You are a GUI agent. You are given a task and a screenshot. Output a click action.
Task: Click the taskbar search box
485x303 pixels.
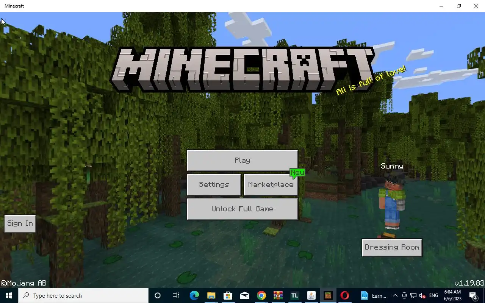coord(83,295)
